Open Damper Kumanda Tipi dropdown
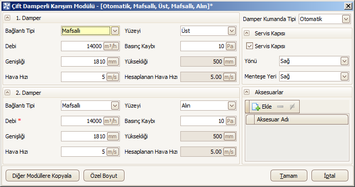The width and height of the screenshot is (355, 187). [x=346, y=19]
